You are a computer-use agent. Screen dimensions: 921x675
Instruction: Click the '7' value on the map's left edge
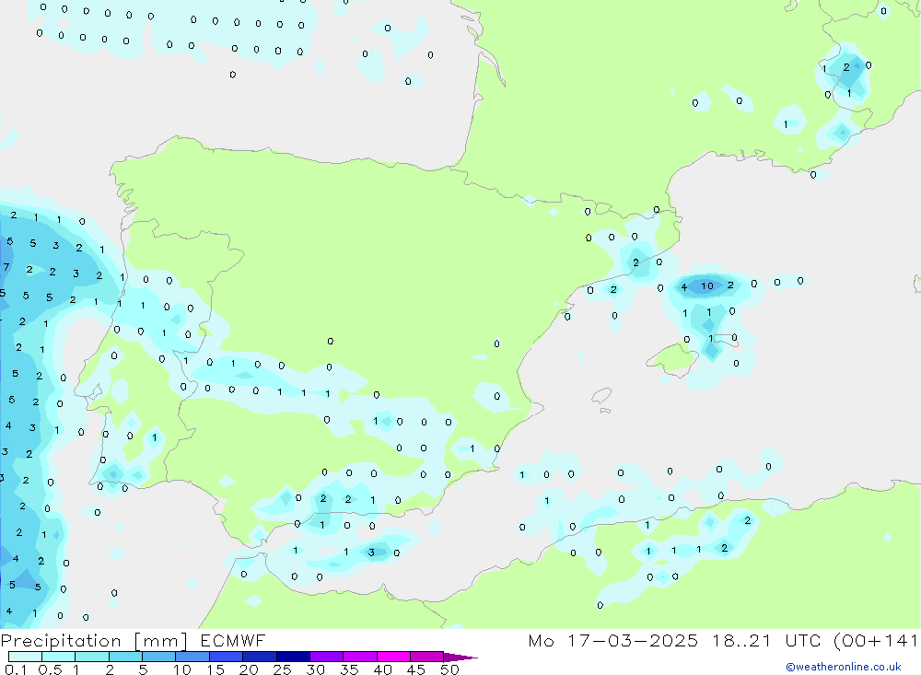[x=6, y=267]
